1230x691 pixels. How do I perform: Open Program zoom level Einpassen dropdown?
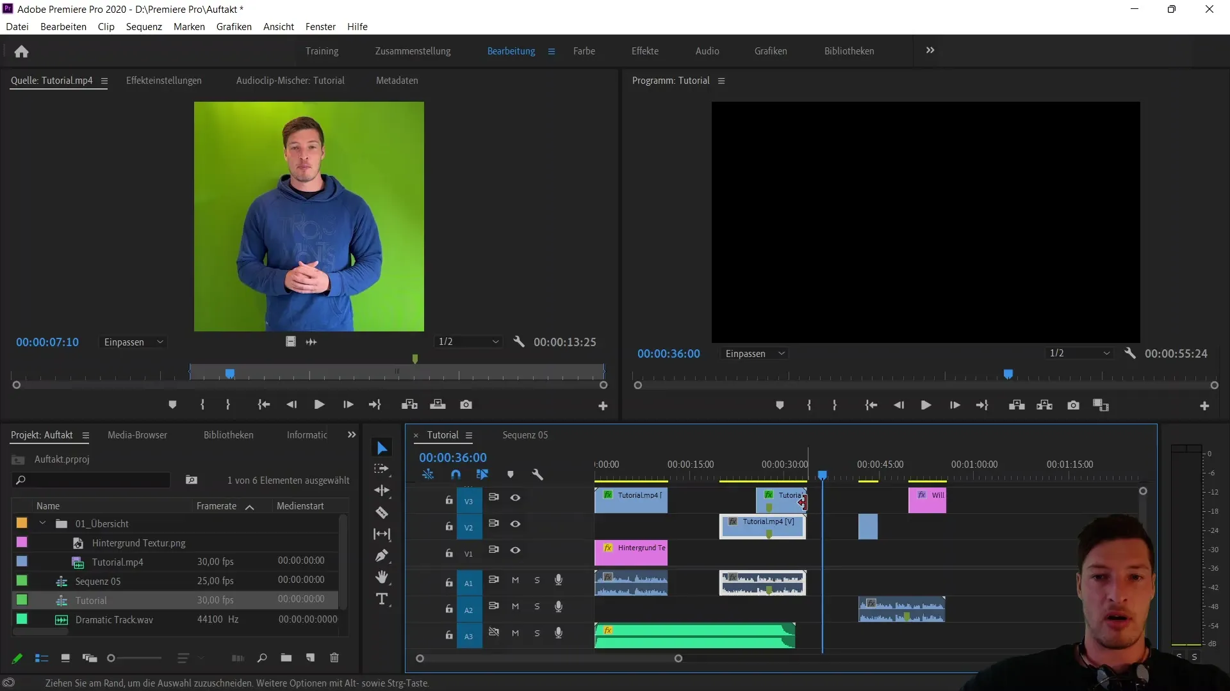(x=755, y=353)
